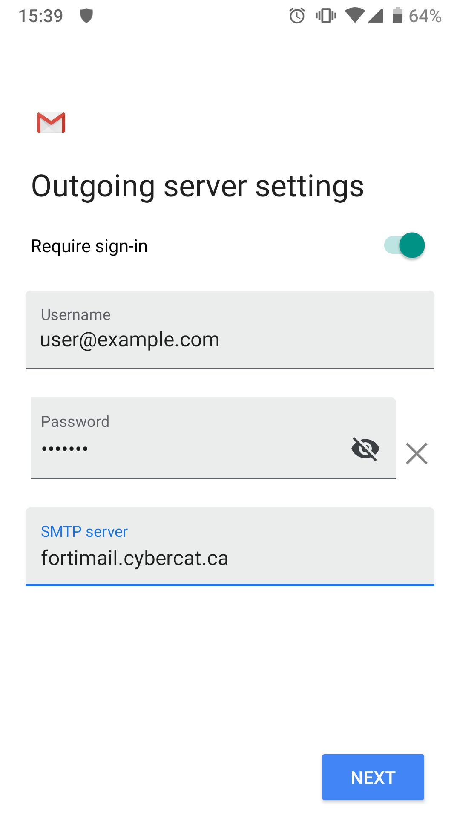Tap the Outgoing server settings heading
This screenshot has height=818, width=460.
pos(198,186)
